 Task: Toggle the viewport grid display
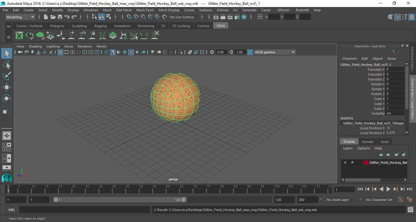pyautogui.click(x=60, y=52)
